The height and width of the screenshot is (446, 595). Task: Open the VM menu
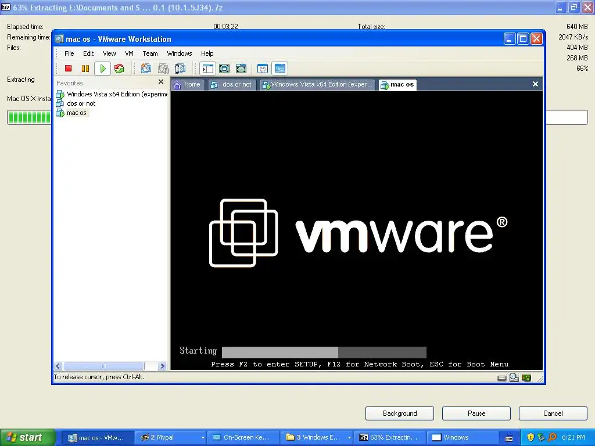point(130,53)
